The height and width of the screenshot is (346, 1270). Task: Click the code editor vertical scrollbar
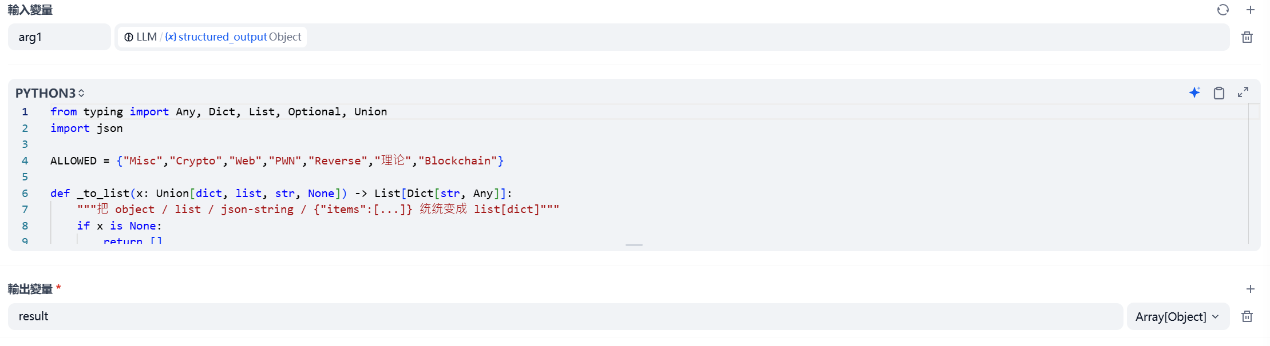tap(1254, 174)
